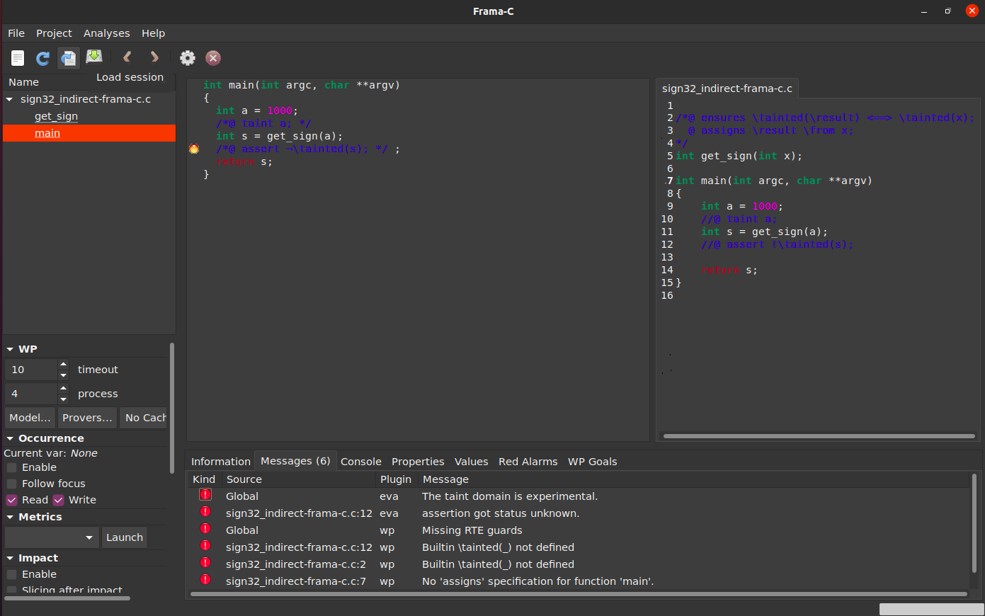
Task: Switch to the Red Alarms tab
Action: click(528, 462)
